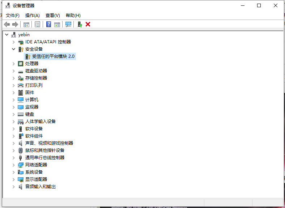Expand the IDE ATA/ATAPI 控制器 category
Screen dimensions: 285x208
pos(13,42)
